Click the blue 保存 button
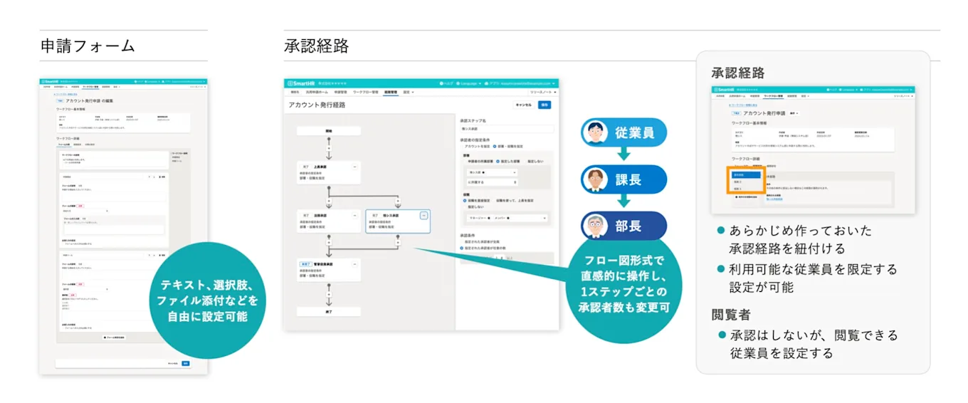 [544, 105]
